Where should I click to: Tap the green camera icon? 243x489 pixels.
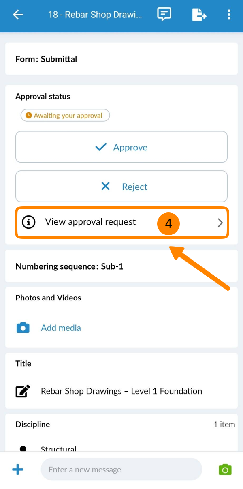click(225, 470)
